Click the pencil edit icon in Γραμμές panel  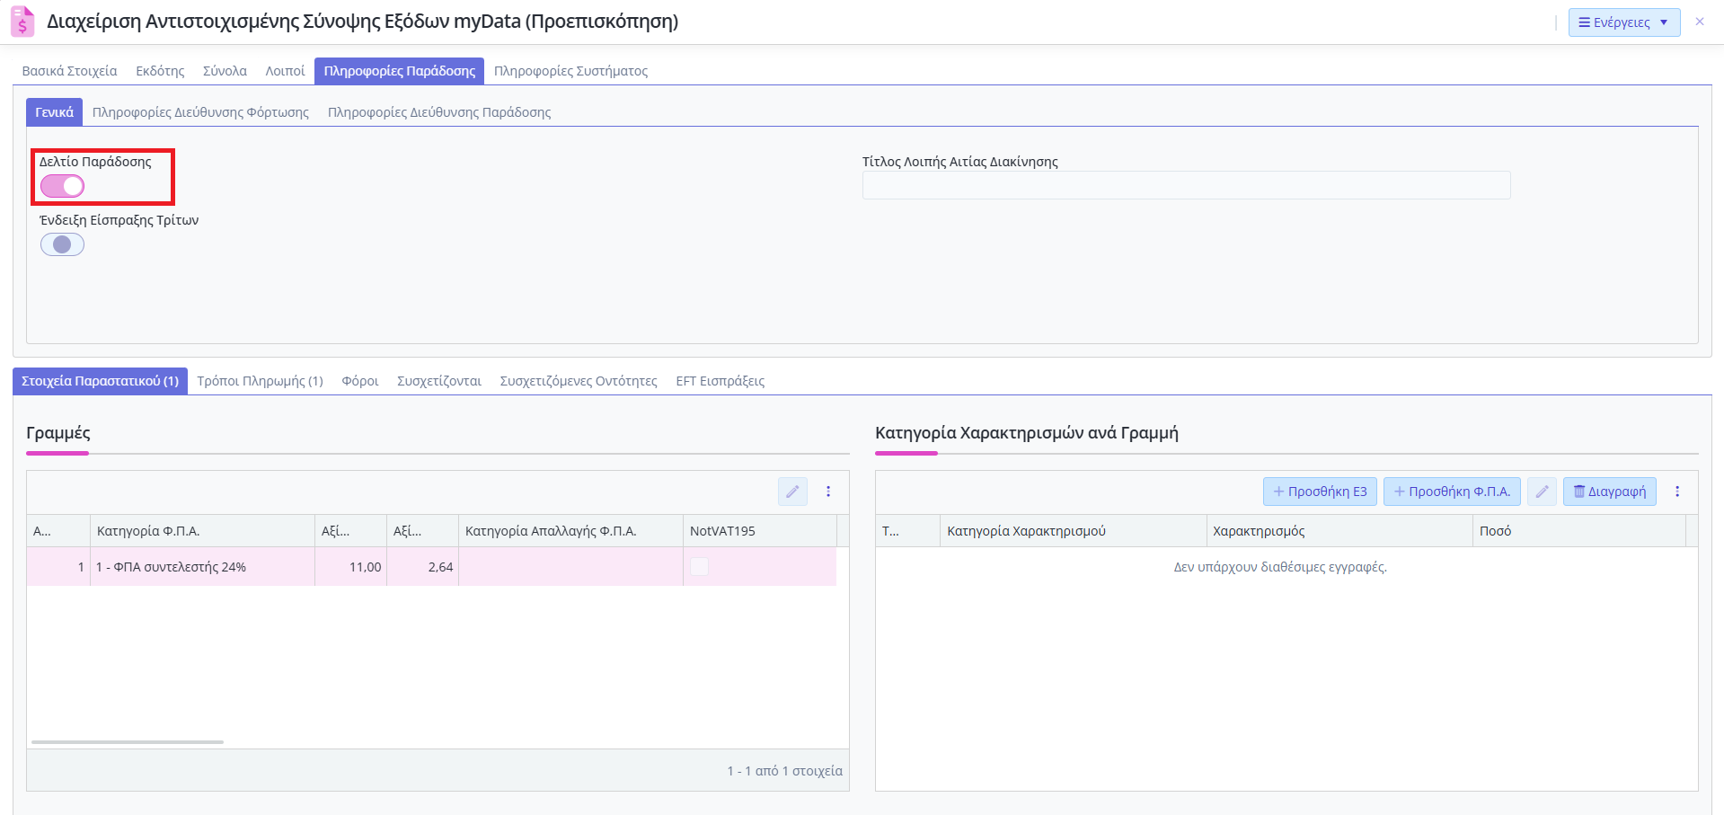click(792, 492)
